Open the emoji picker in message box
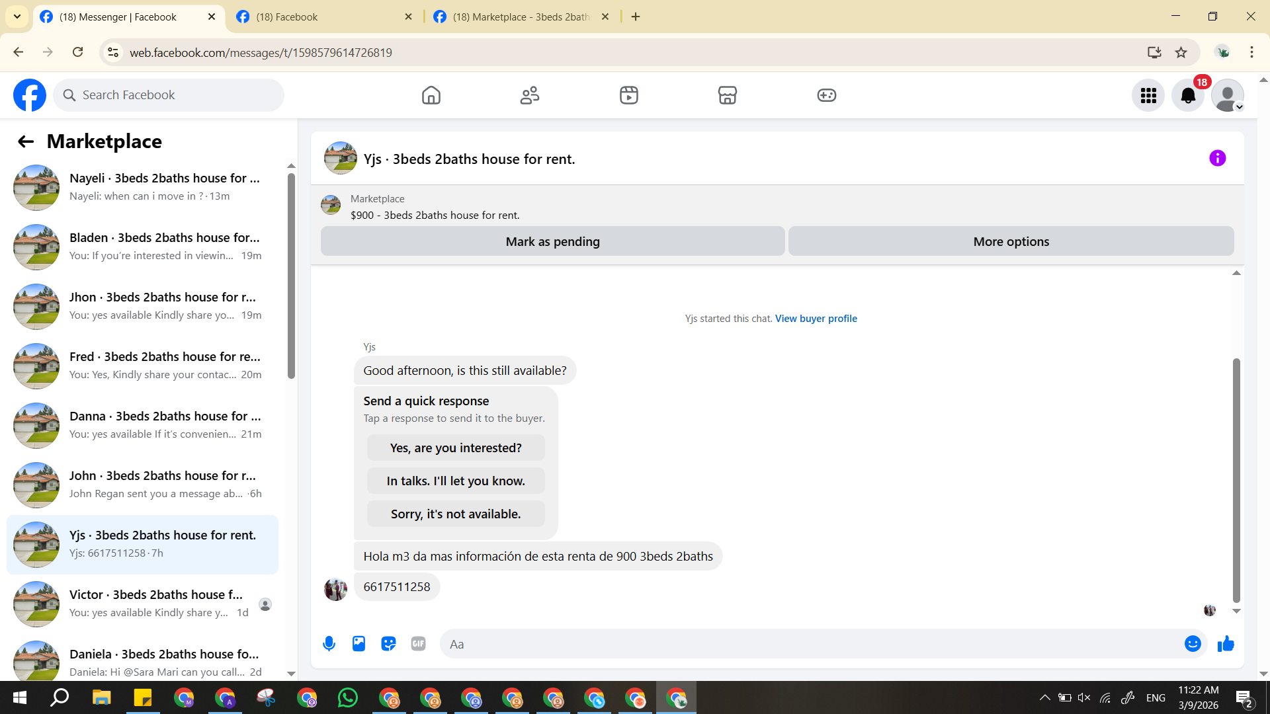 pos(1192,644)
